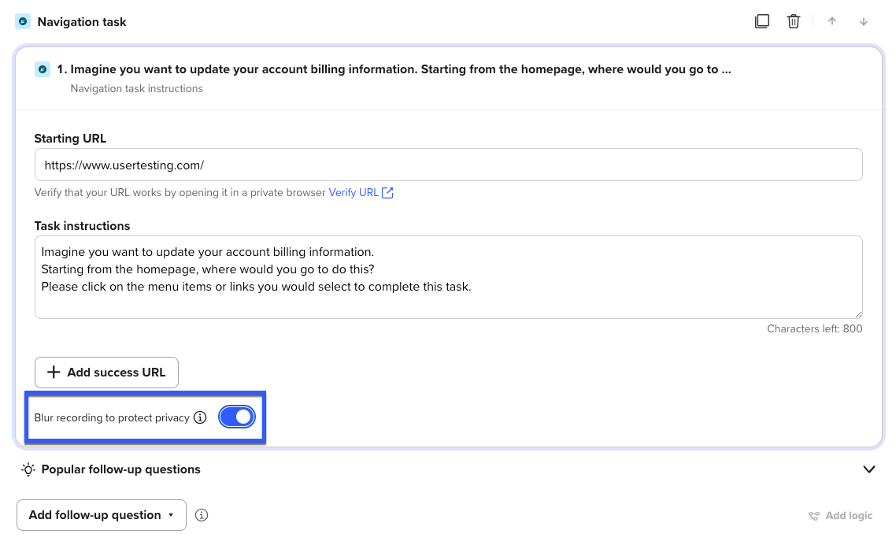
Task: Duplicate the Navigation task
Action: point(761,21)
